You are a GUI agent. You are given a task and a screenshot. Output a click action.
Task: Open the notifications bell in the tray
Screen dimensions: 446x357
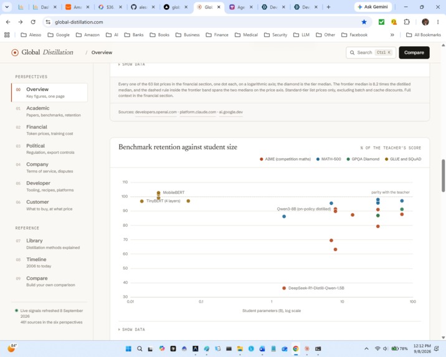pyautogui.click(x=436, y=348)
